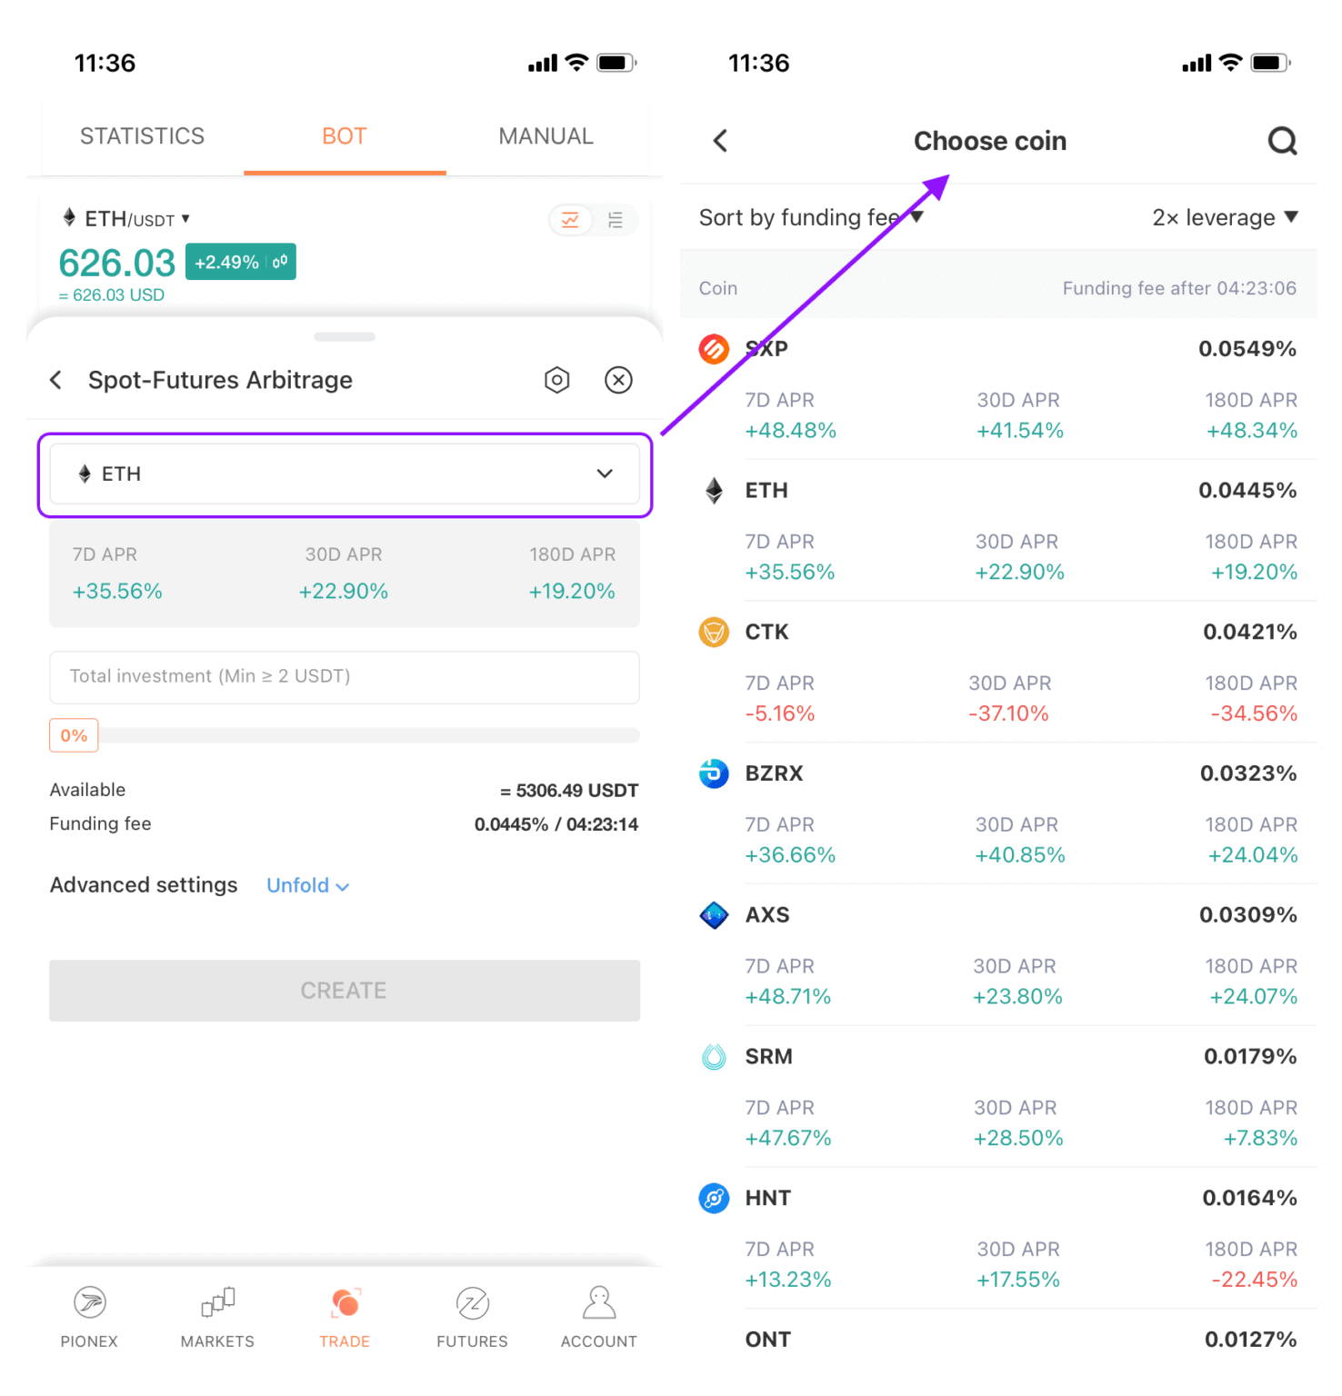This screenshot has width=1342, height=1396.
Task: Open the TRADE nav tab
Action: point(345,1316)
